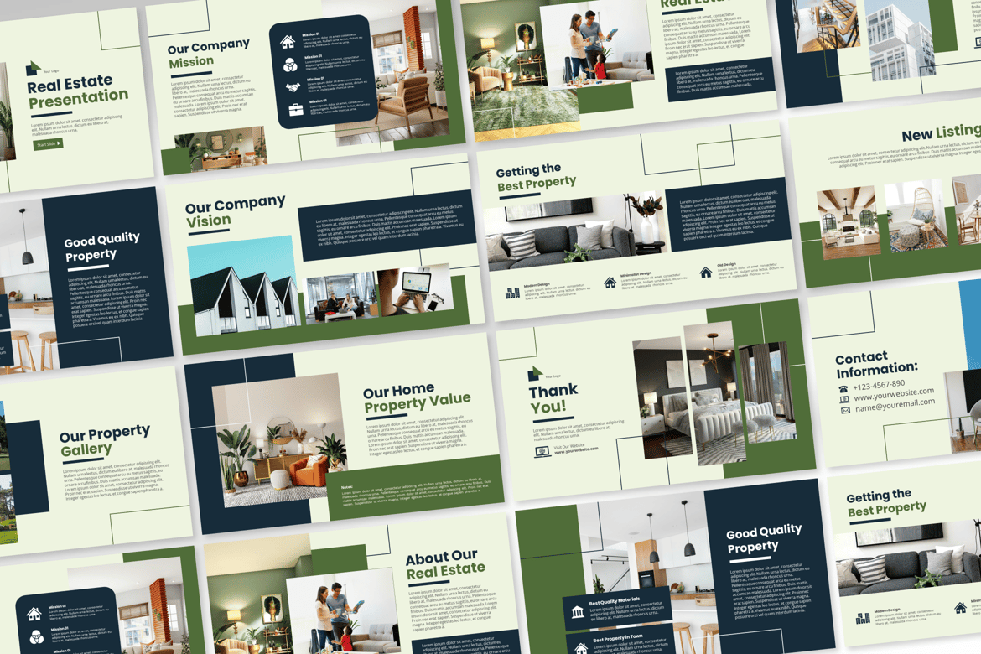Click buildings icon on slide containing Old Design
Screen dimensions: 981x654
512,293
